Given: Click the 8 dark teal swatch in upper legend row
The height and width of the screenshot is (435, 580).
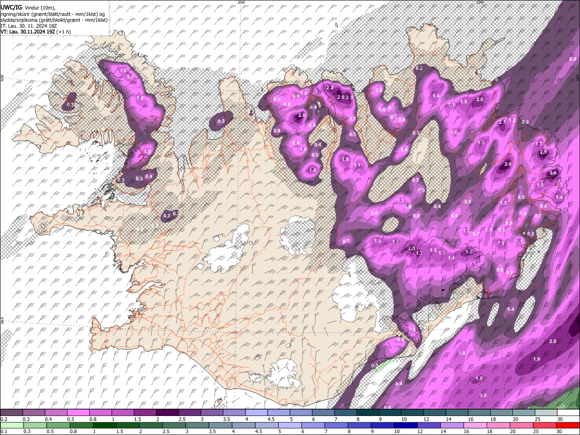Looking at the screenshot, I should pyautogui.click(x=367, y=413).
